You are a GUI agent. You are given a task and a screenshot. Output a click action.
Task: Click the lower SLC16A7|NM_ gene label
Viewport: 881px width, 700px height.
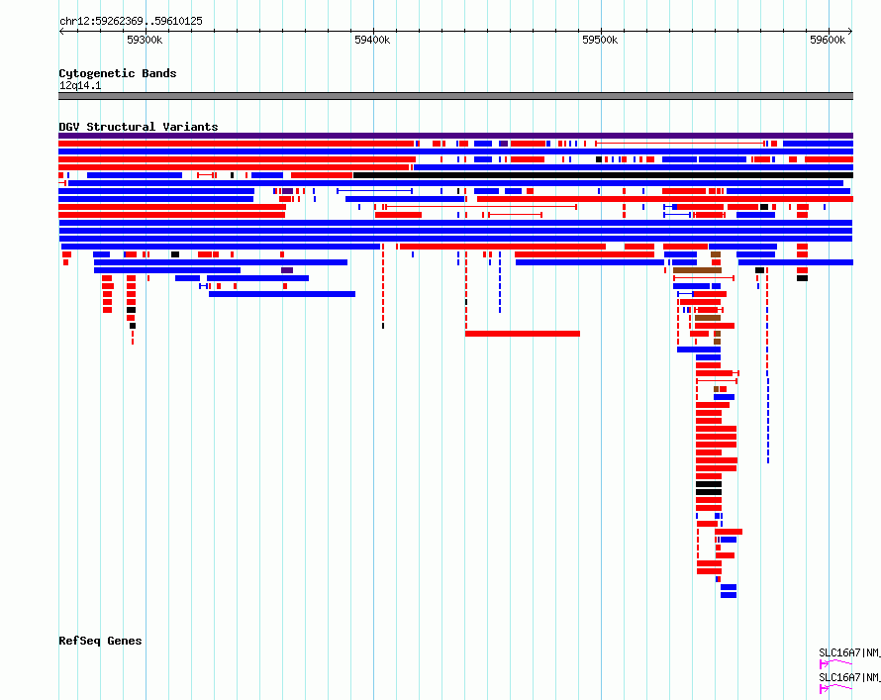849,677
